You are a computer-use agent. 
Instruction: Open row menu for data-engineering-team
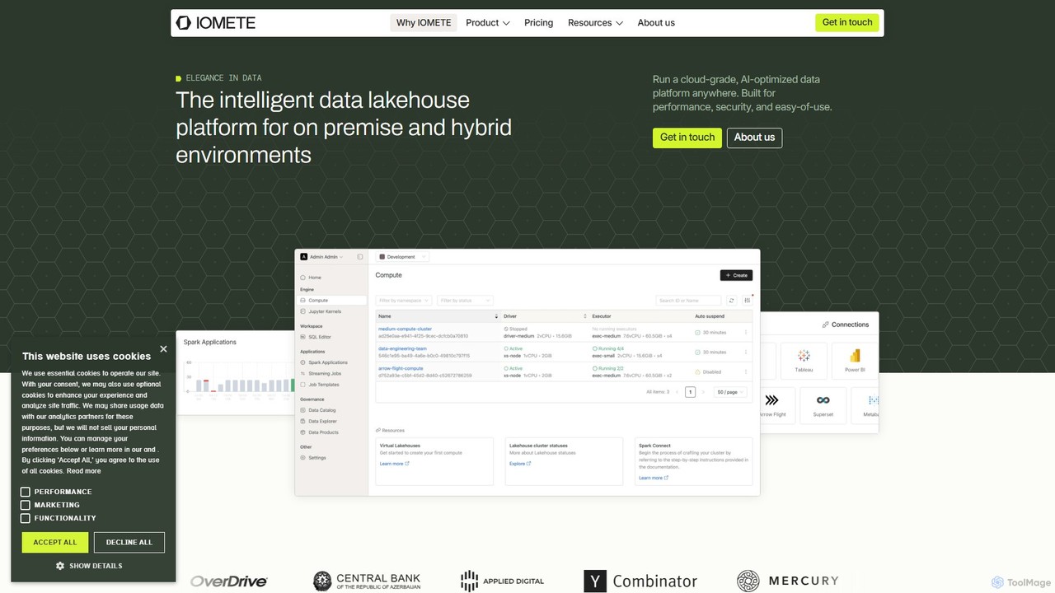[746, 352]
